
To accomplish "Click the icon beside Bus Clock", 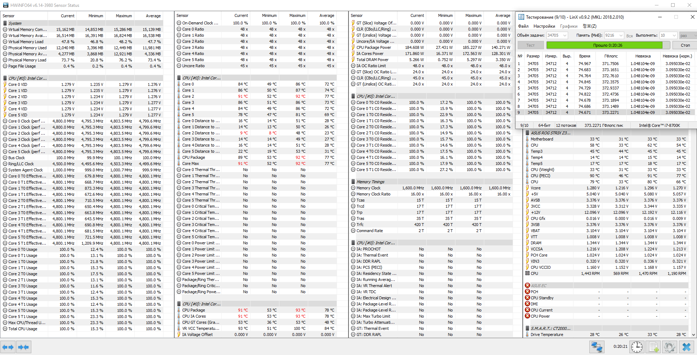I will [x=5, y=158].
